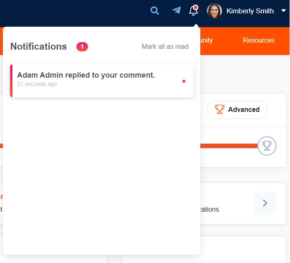Toggle the notifications bell icon
This screenshot has width=290, height=263.
(194, 10)
